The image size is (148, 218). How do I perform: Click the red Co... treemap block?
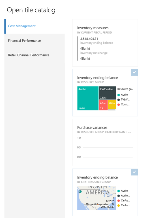tap(103, 105)
